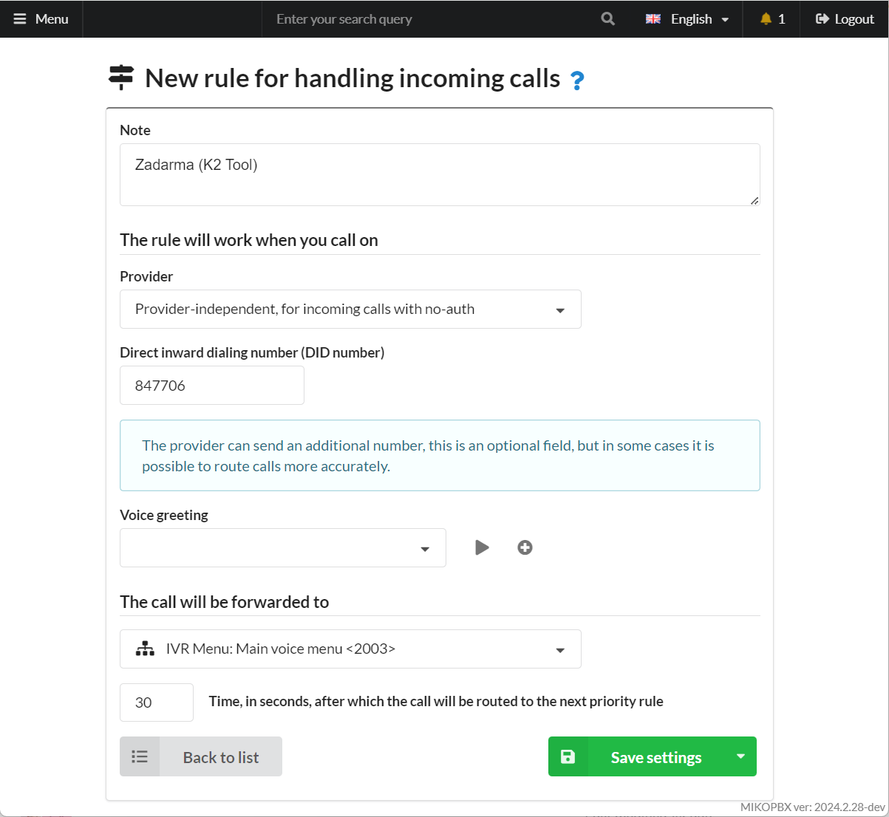This screenshot has width=889, height=817.
Task: Click the Save settings button
Action: pos(655,757)
